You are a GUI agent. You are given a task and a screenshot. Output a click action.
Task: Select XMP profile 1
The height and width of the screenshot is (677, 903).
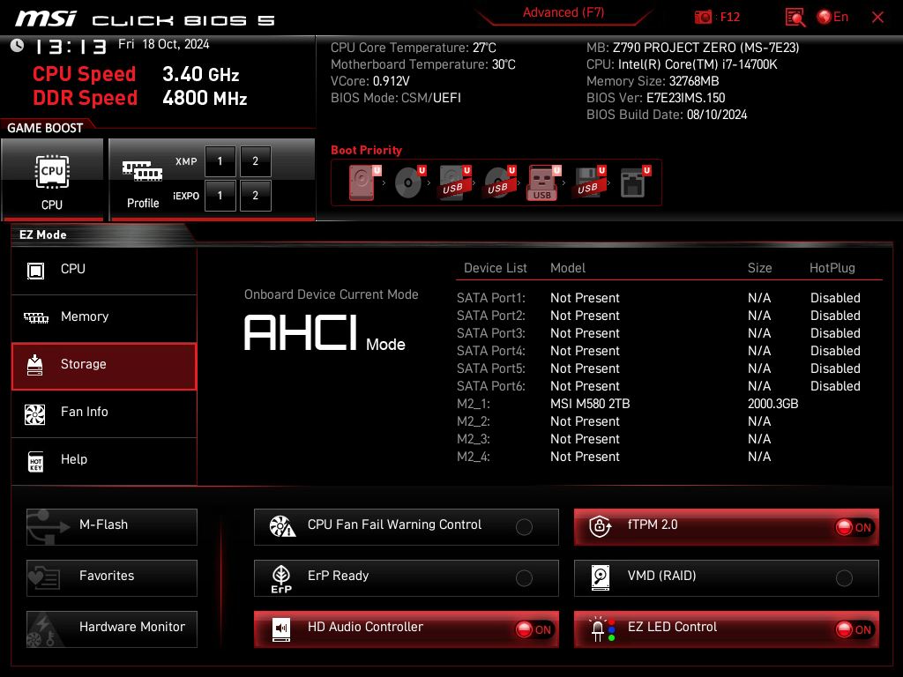coord(220,161)
